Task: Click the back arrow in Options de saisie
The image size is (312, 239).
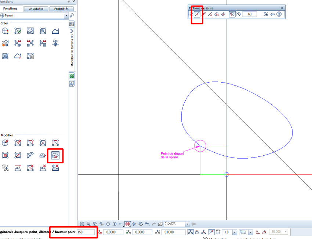Action: click(x=272, y=14)
